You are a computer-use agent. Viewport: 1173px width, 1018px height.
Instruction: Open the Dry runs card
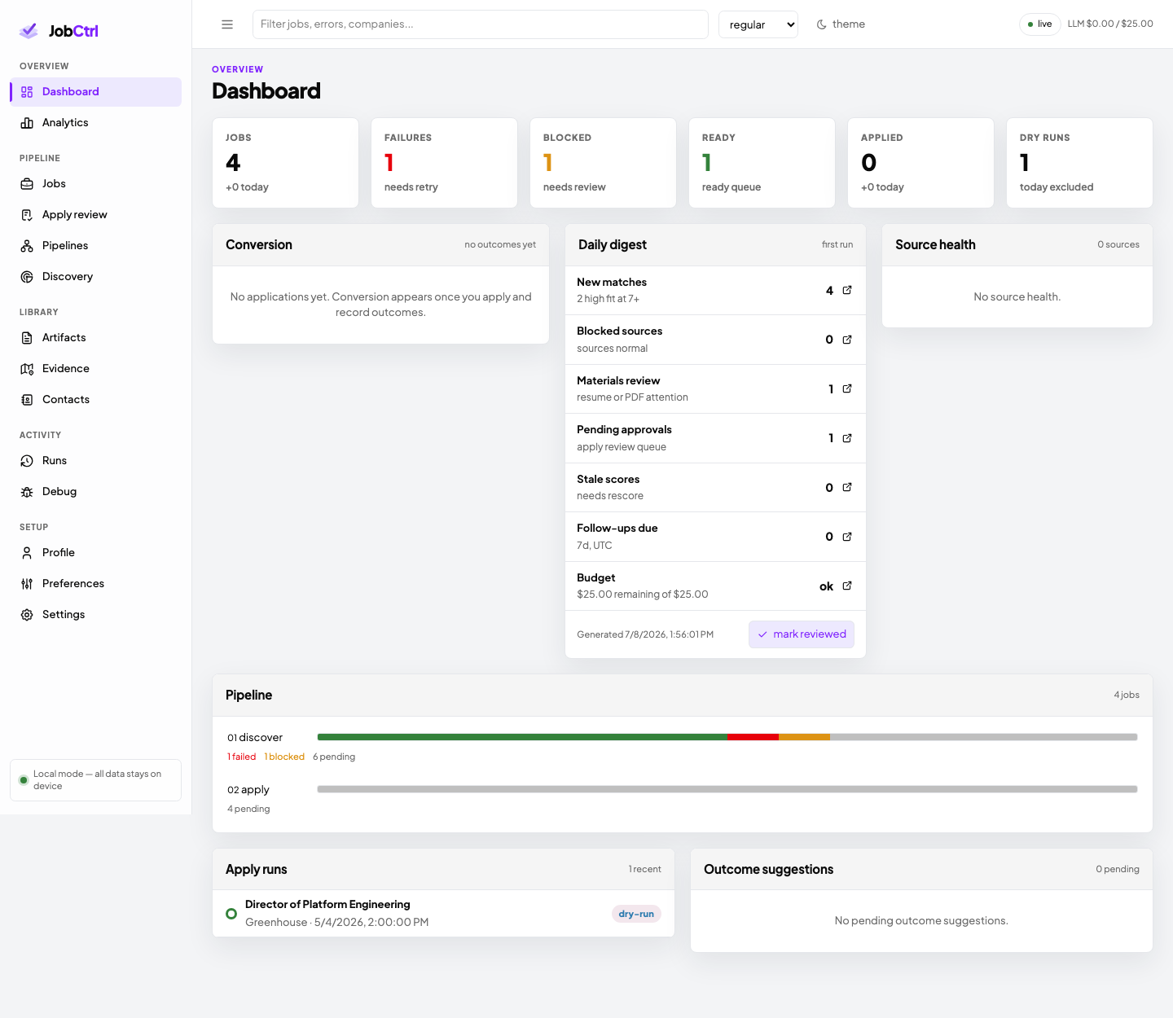tap(1079, 163)
